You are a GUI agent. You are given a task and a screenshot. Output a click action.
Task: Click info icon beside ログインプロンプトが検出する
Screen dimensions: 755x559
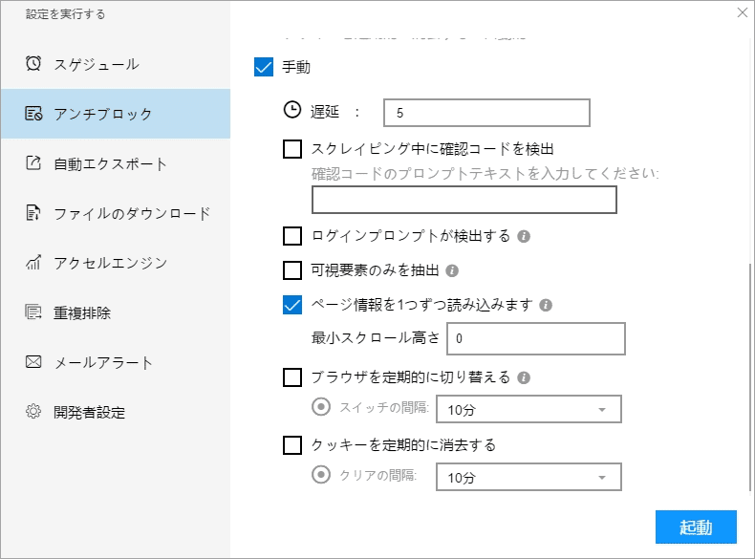[x=524, y=236]
